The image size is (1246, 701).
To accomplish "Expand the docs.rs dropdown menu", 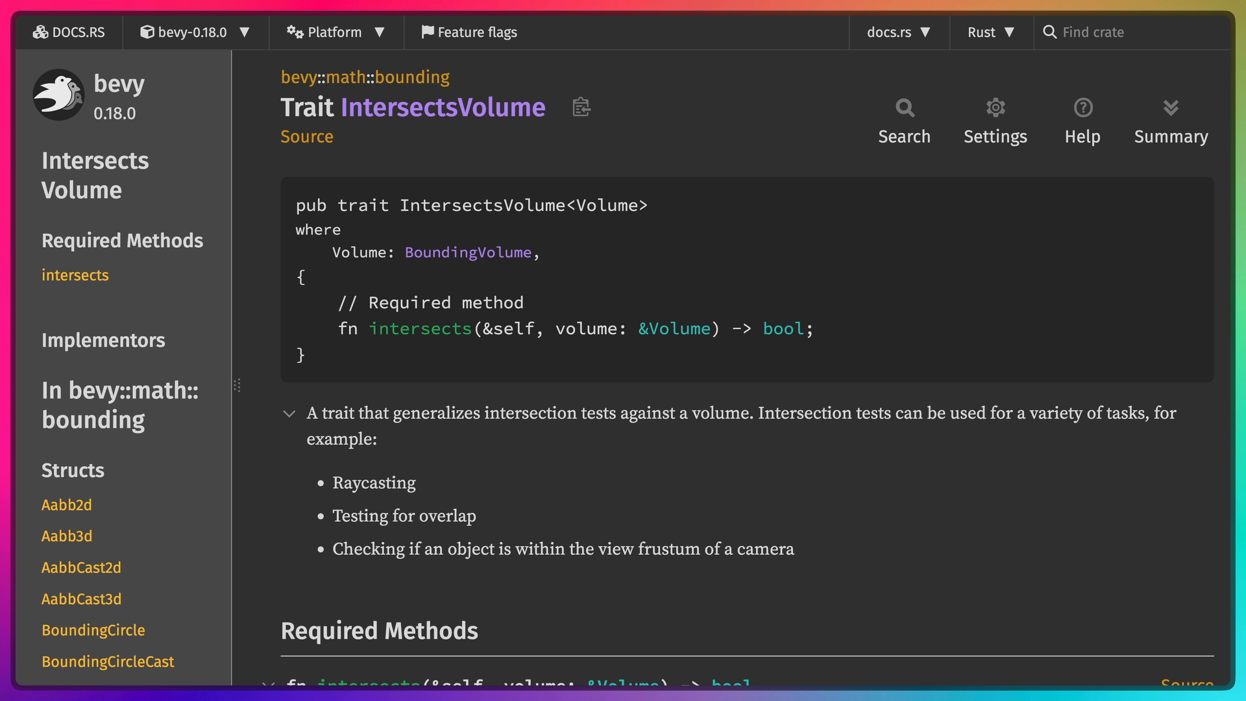I will pos(898,32).
